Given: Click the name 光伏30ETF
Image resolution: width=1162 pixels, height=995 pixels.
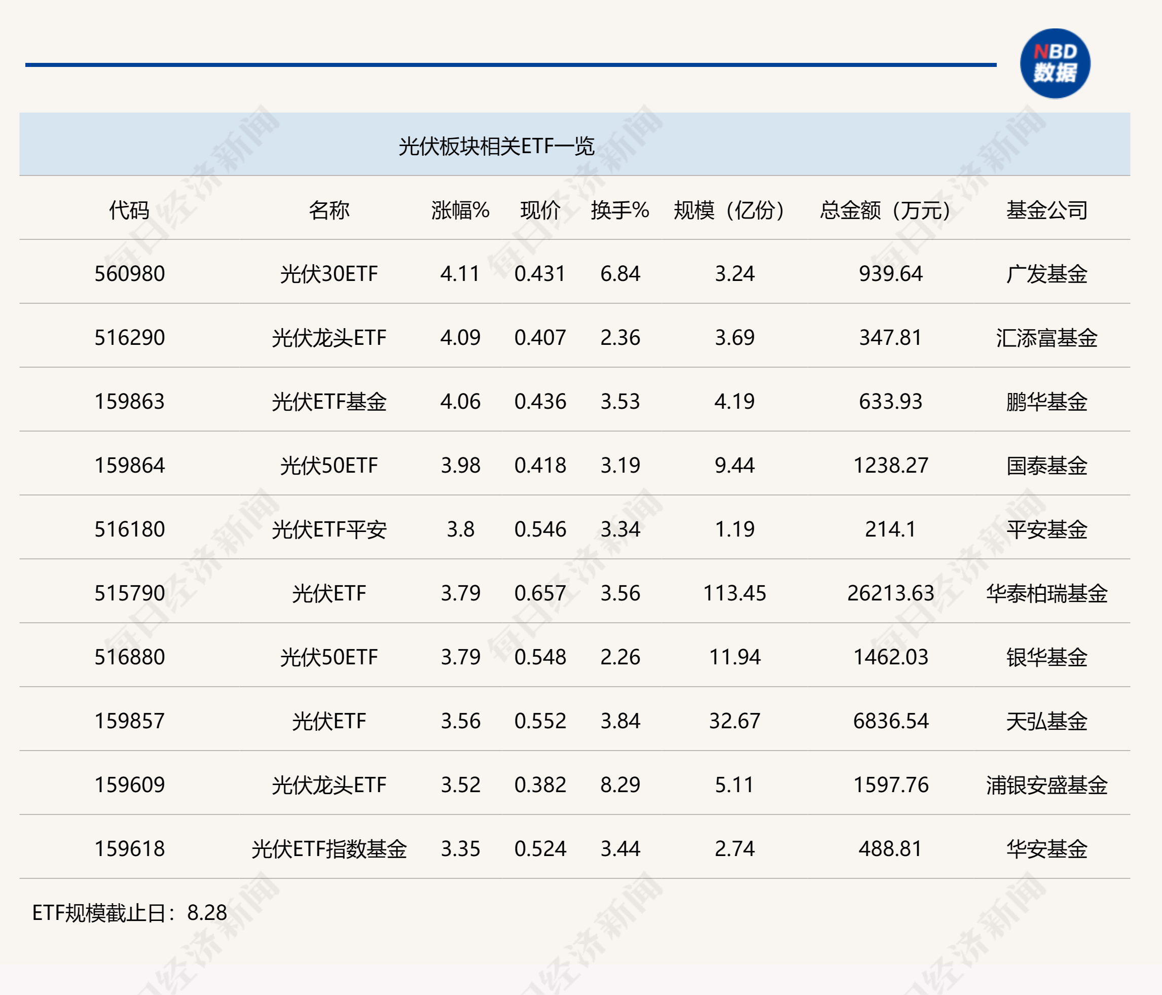Looking at the screenshot, I should tap(329, 274).
